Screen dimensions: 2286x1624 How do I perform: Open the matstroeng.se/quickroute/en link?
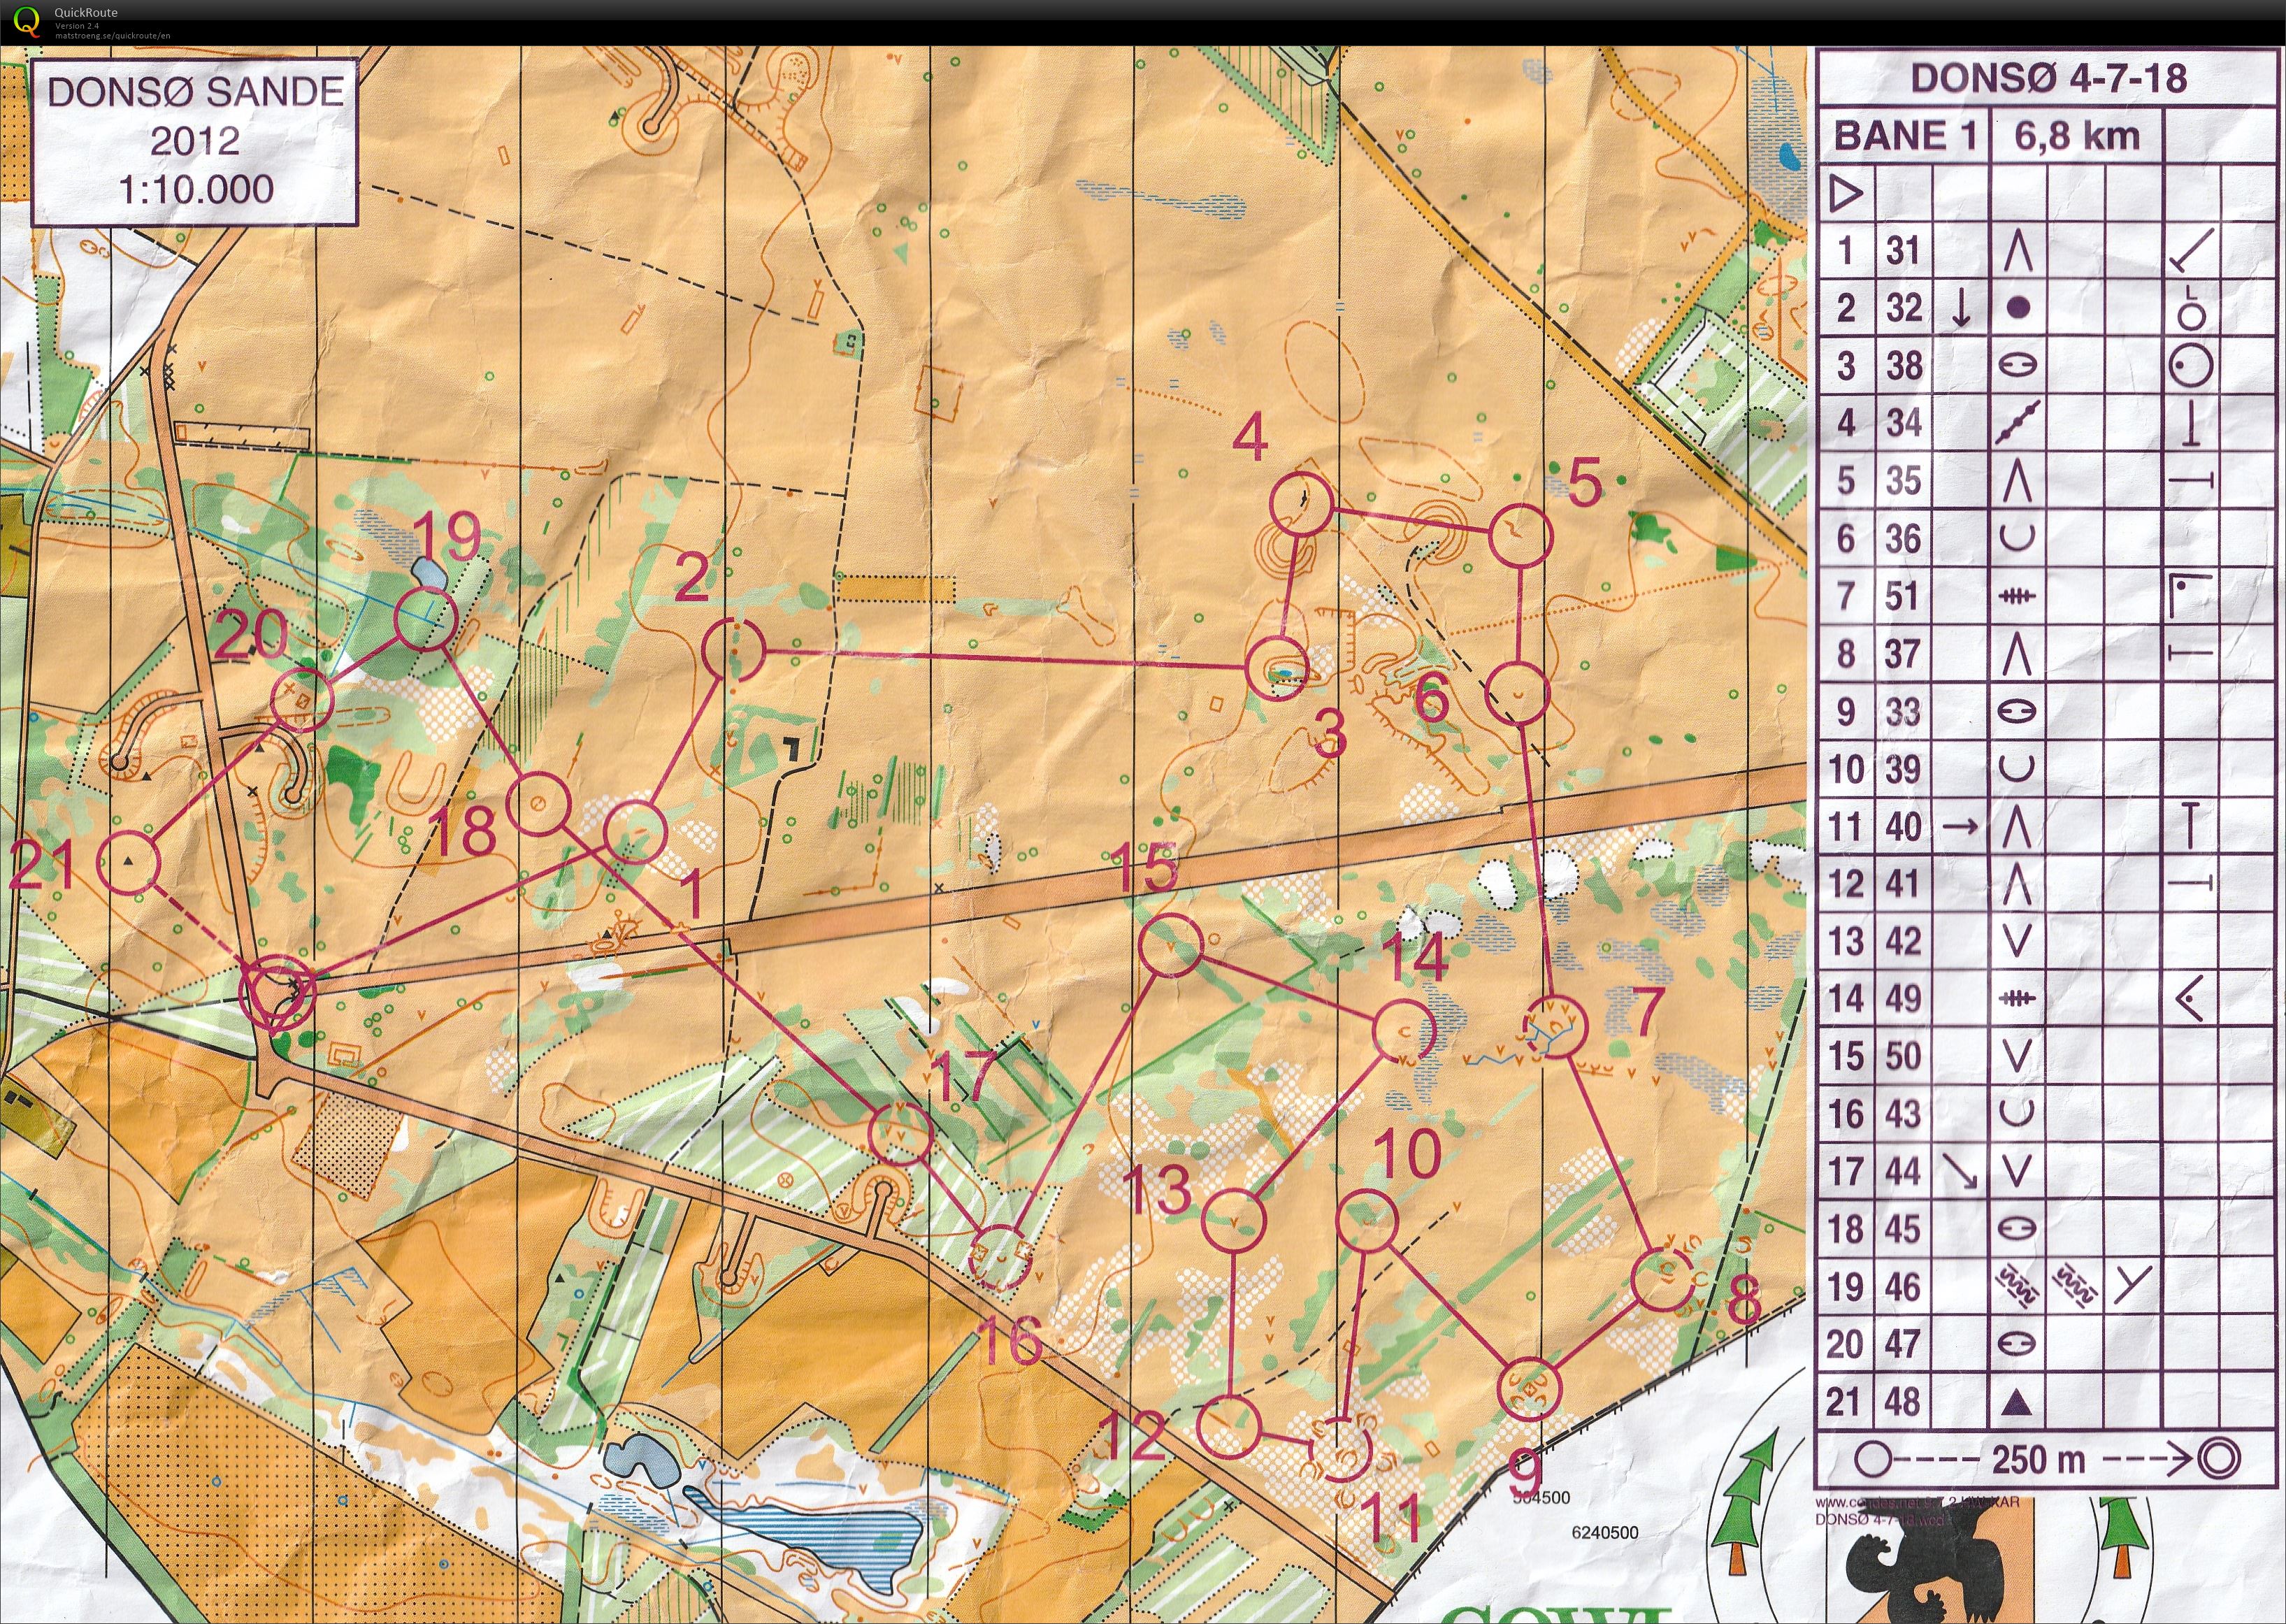(x=112, y=35)
